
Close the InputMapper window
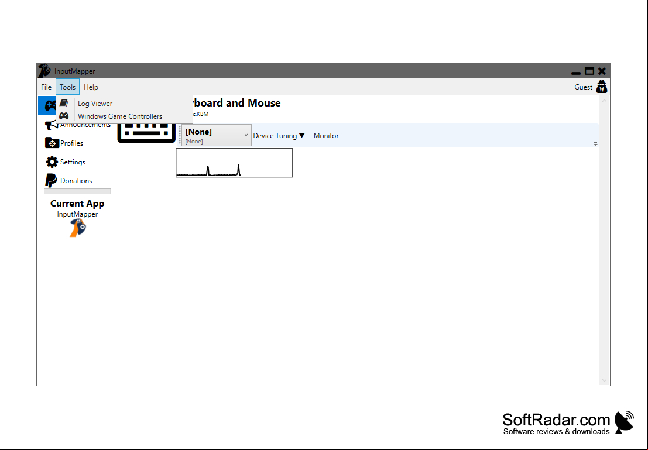pyautogui.click(x=602, y=71)
